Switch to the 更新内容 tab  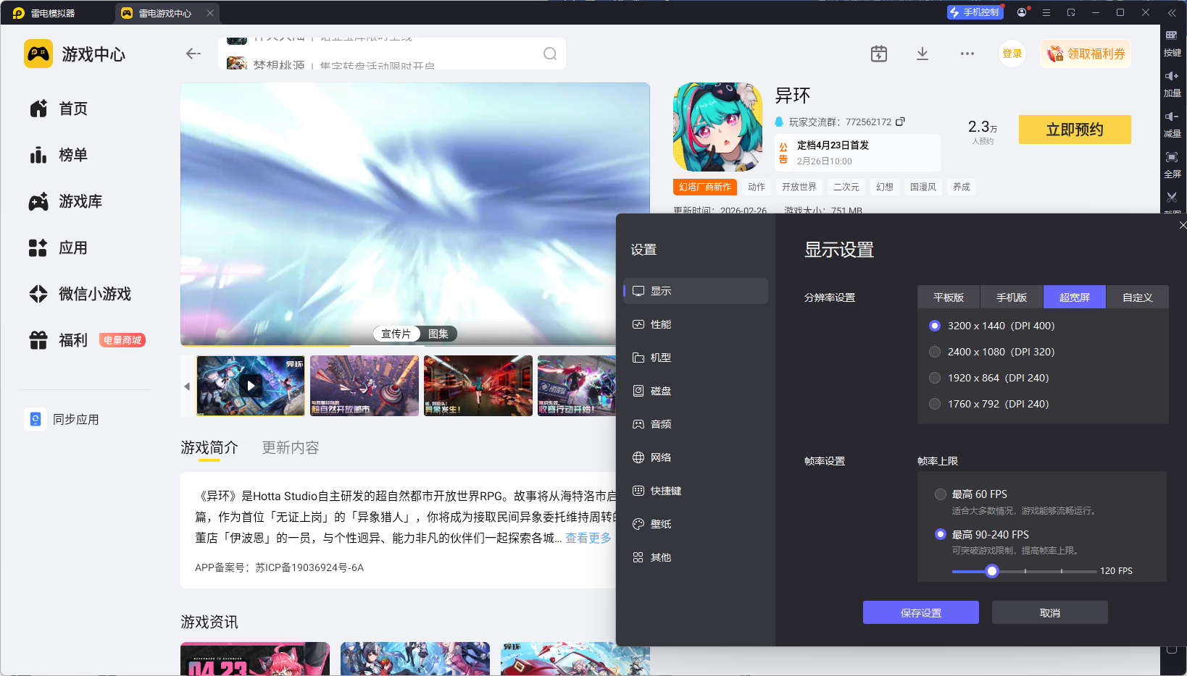point(291,448)
